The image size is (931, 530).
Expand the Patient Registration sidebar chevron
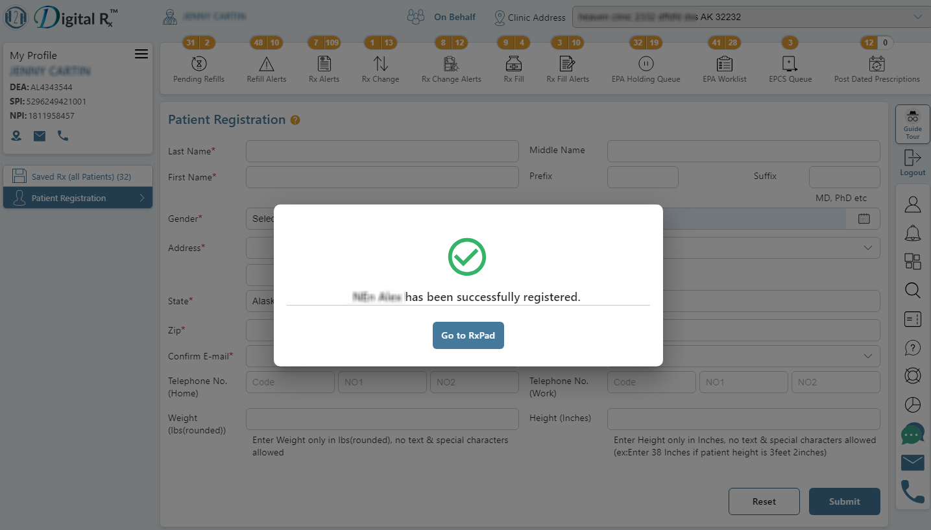point(142,198)
